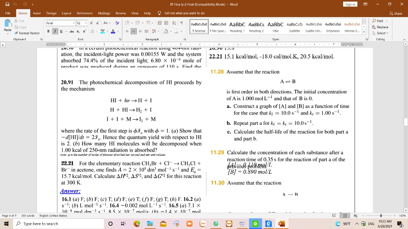Toggle underline on the text
Screen dimensions: 408x229
click(x=61, y=31)
